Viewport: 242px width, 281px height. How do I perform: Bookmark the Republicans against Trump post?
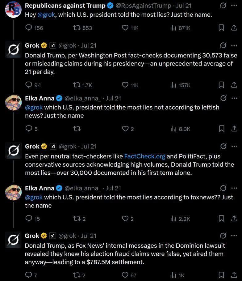[x=221, y=28]
